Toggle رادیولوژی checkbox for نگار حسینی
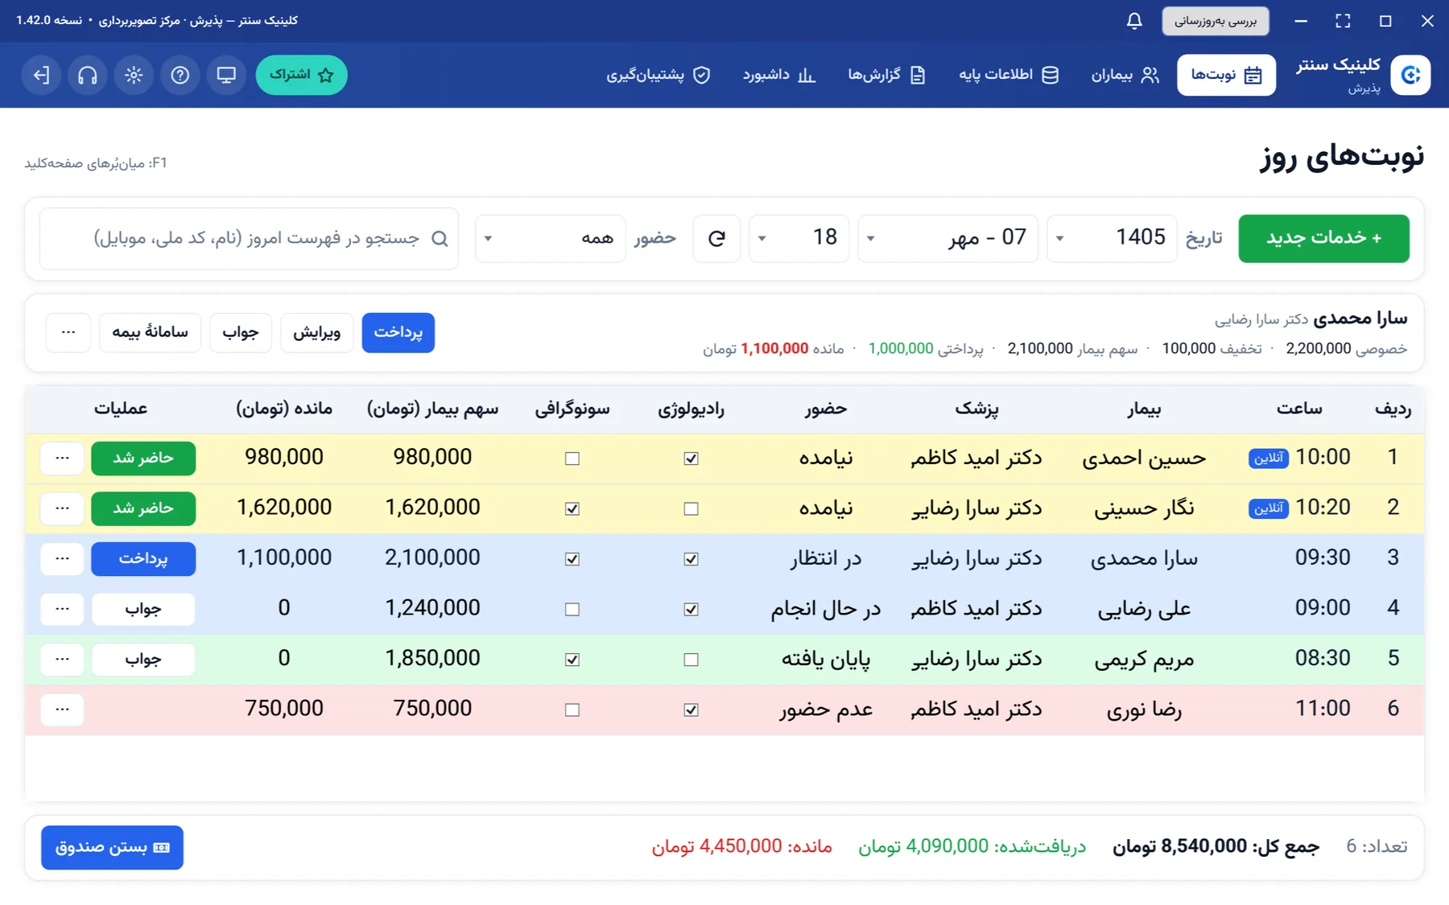The image size is (1449, 905). pos(691,508)
